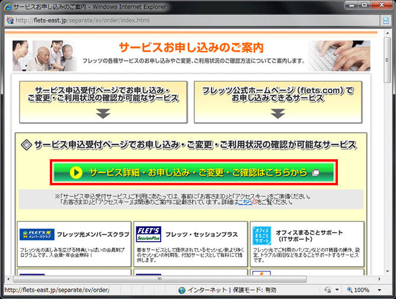Click the vertical scrollbar up arrow

pos(388,33)
